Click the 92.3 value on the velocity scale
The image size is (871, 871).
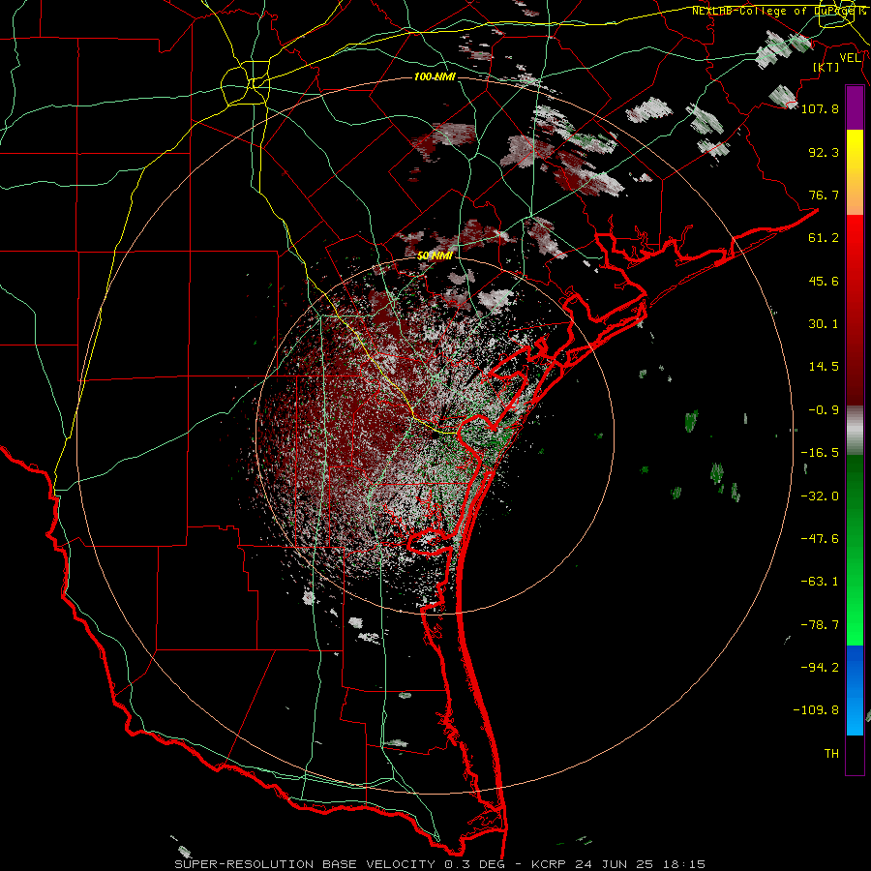(824, 152)
